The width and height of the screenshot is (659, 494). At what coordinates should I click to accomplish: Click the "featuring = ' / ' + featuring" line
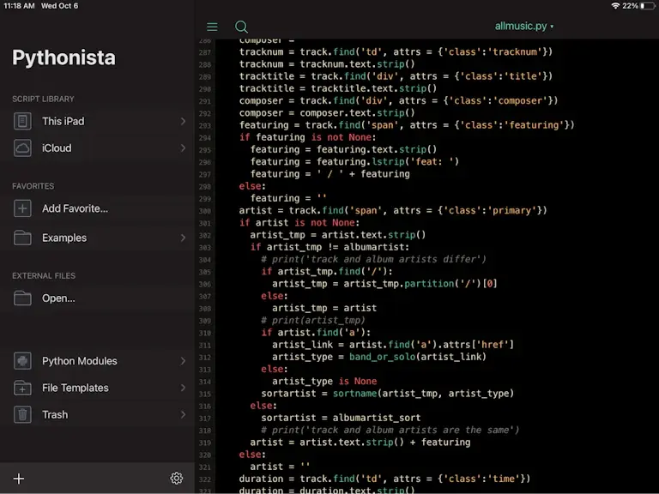(x=329, y=174)
